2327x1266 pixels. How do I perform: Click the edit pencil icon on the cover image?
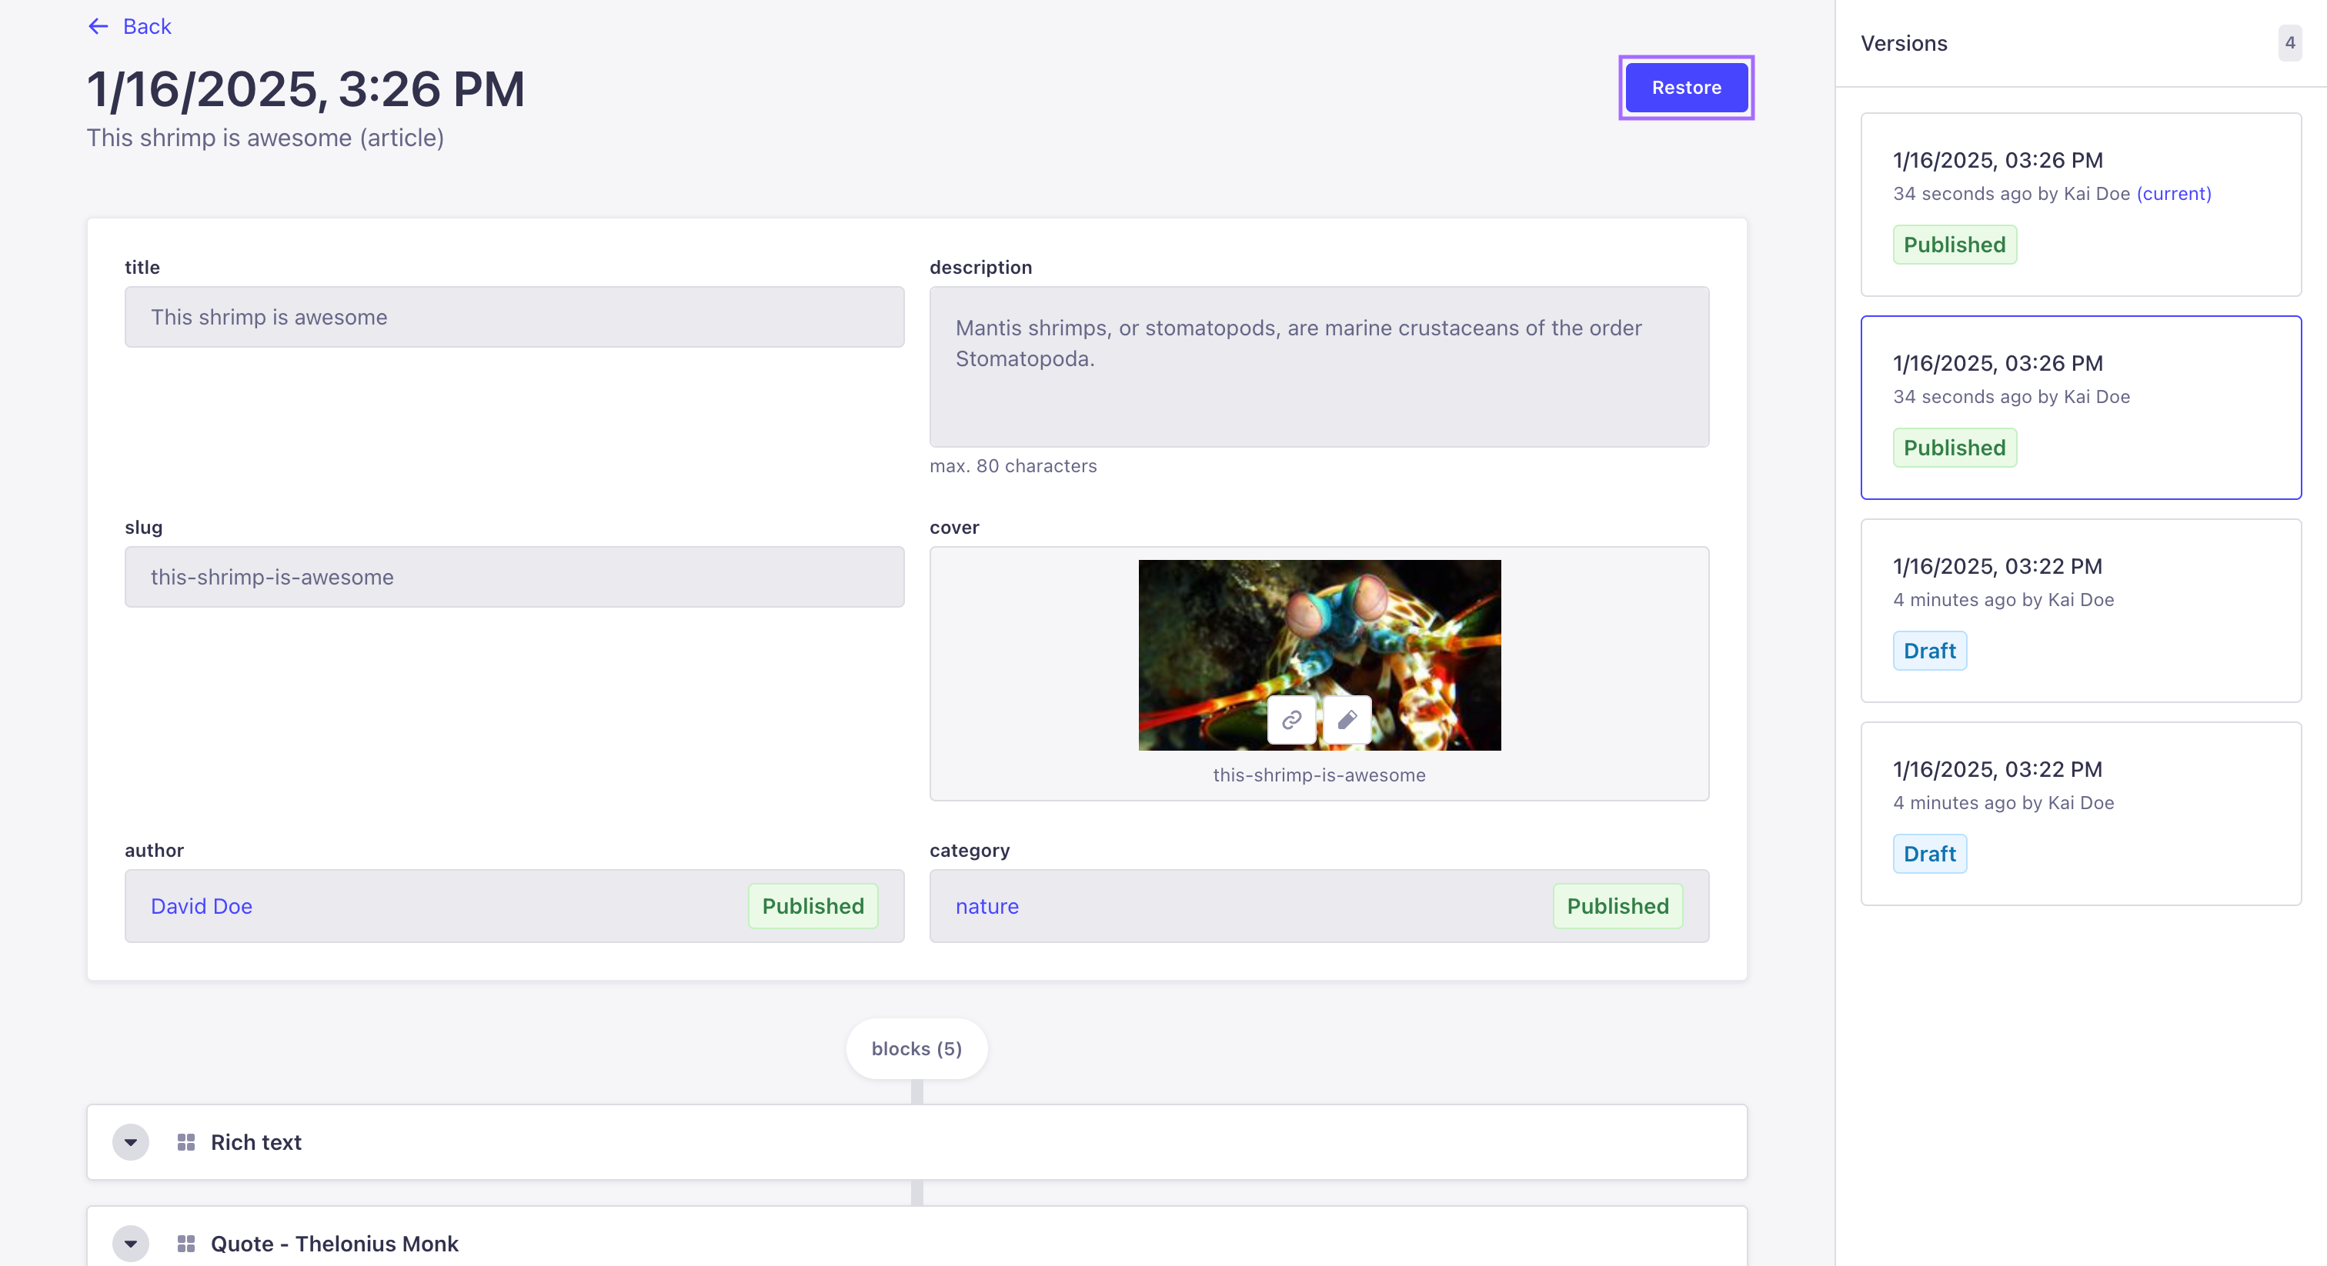pyautogui.click(x=1346, y=720)
